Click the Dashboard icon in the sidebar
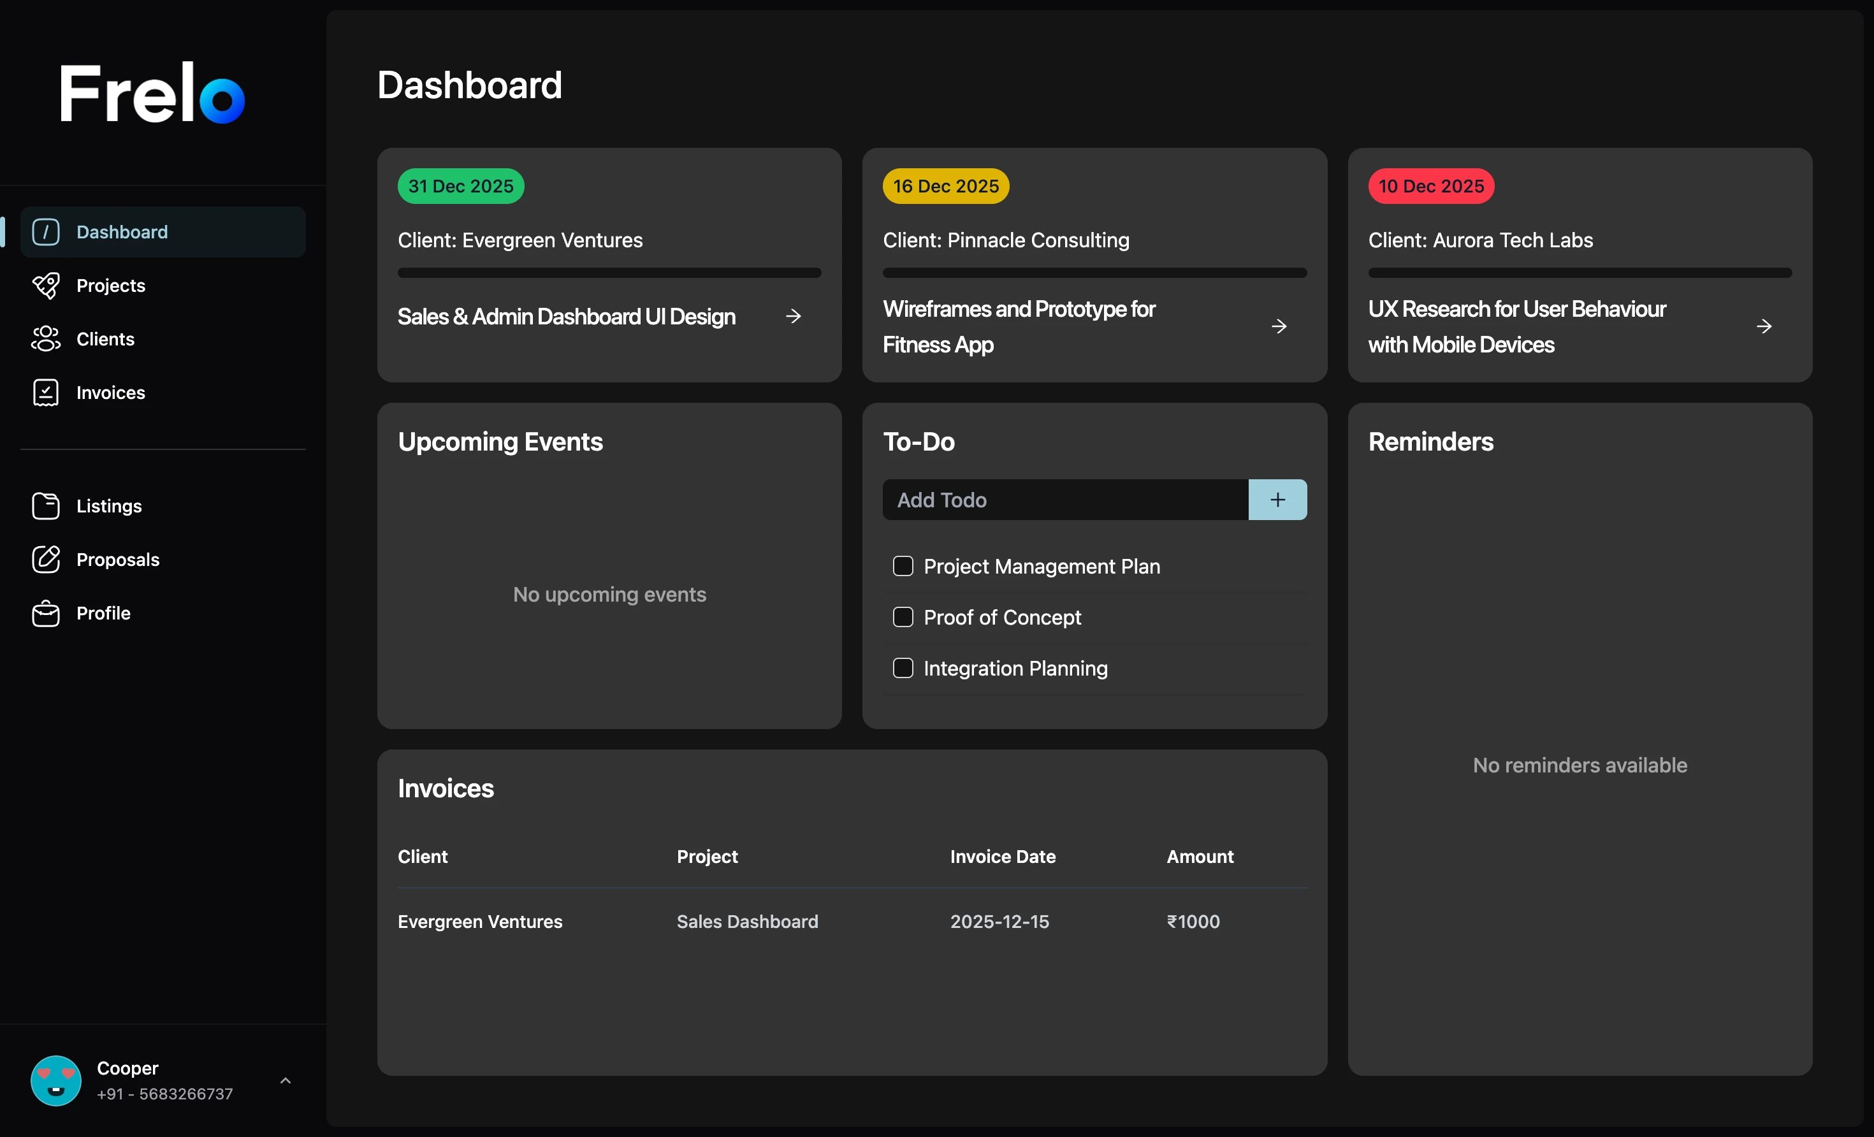The height and width of the screenshot is (1137, 1874). pyautogui.click(x=46, y=231)
